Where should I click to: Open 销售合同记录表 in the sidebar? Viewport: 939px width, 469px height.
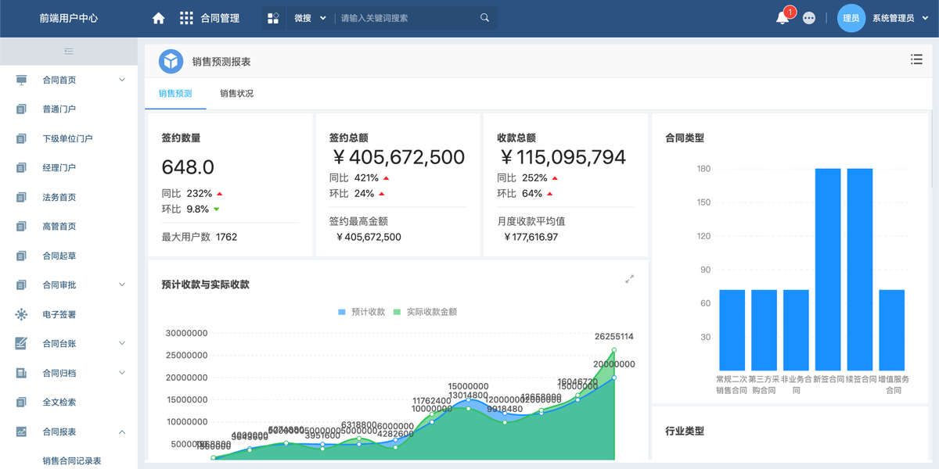pyautogui.click(x=72, y=460)
